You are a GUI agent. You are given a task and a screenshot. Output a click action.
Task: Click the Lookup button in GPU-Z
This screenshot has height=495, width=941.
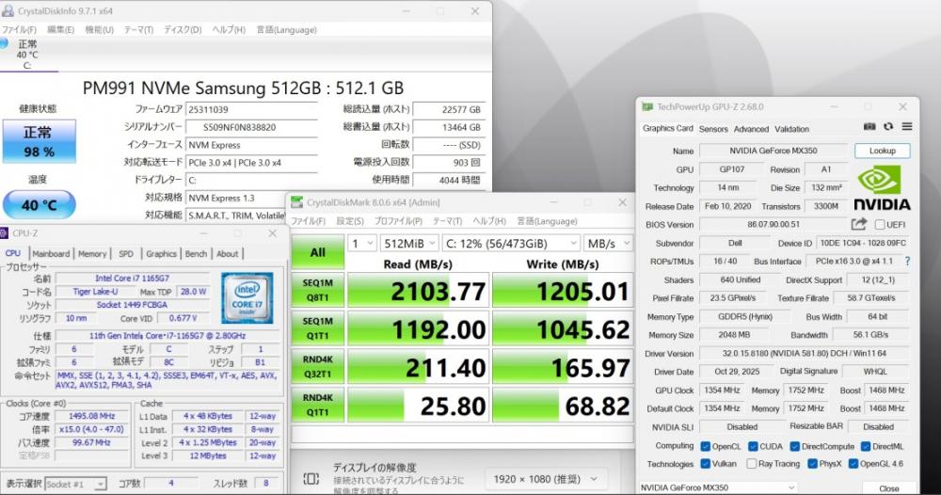[x=883, y=151]
